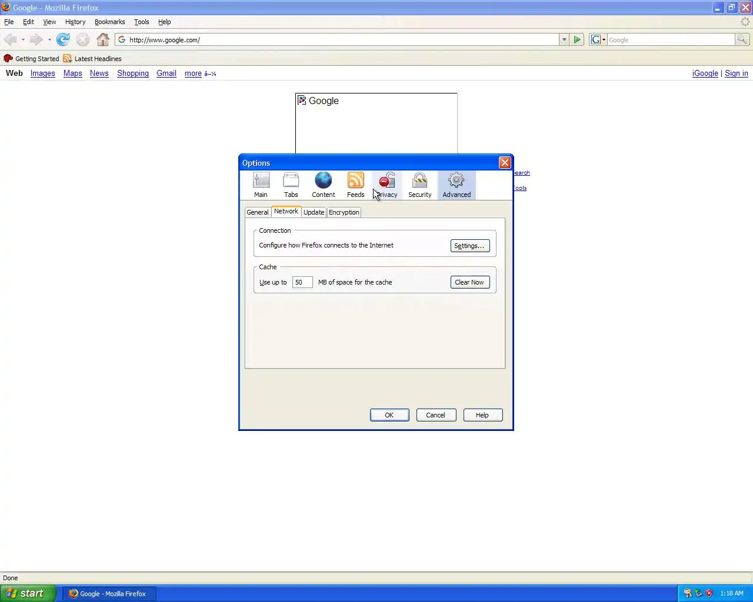Open the Main options pane
This screenshot has height=602, width=753.
click(261, 185)
